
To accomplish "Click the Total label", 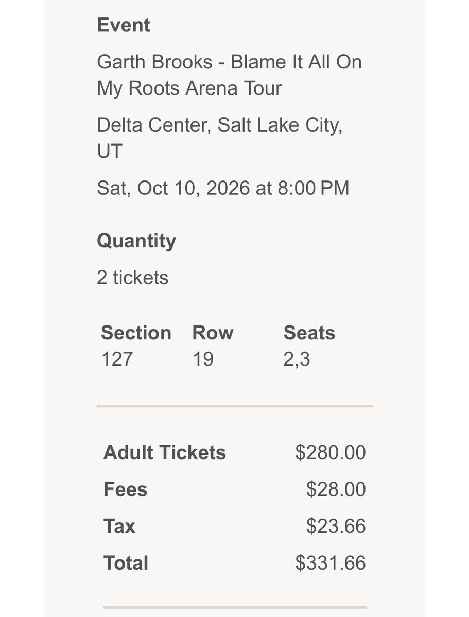I will 126,563.
